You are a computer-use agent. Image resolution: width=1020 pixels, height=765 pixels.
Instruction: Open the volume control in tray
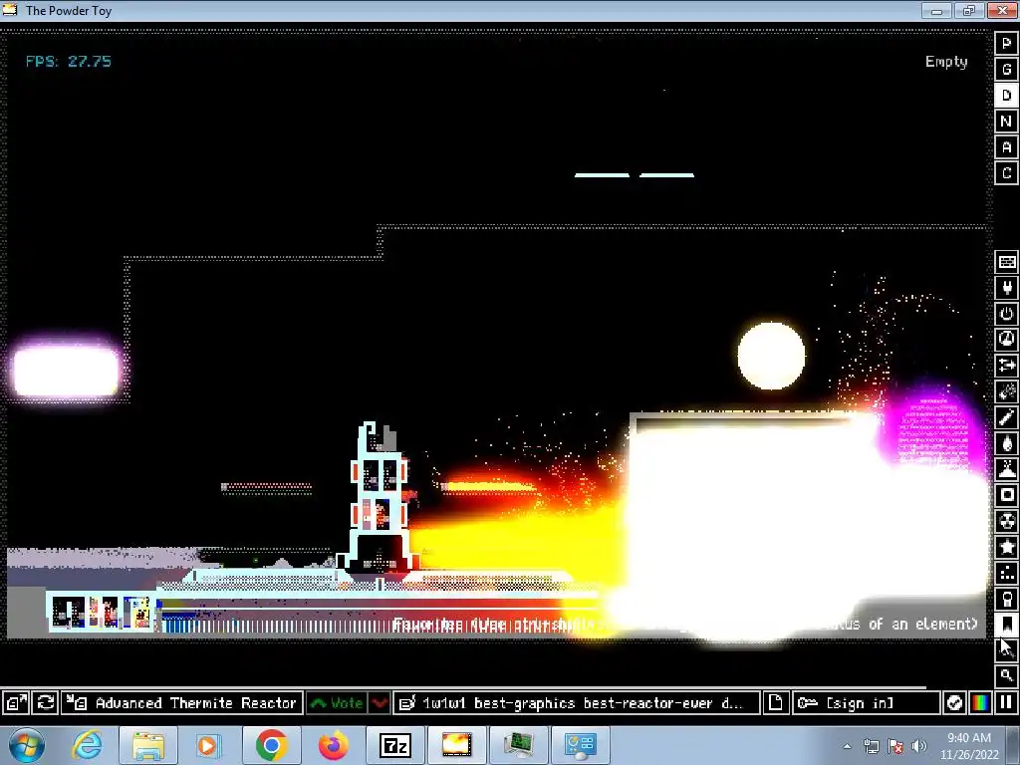click(919, 746)
